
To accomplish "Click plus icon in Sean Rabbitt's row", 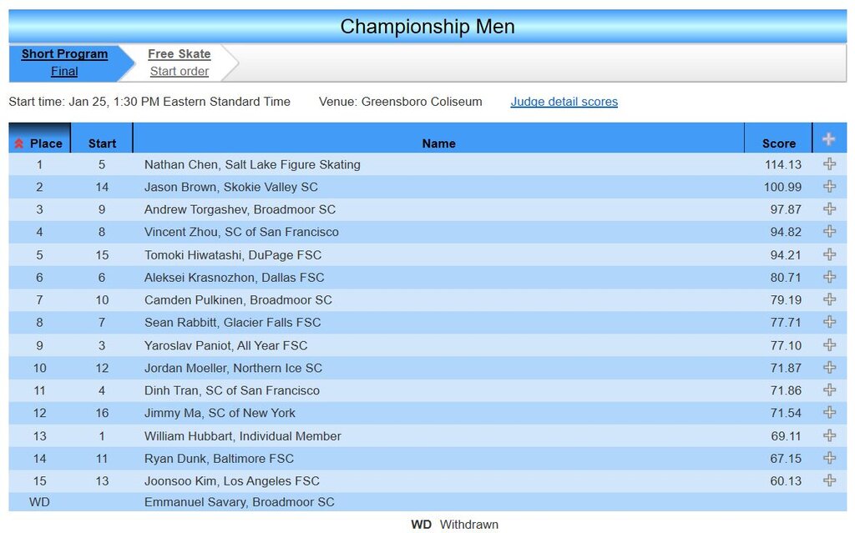I will point(829,322).
